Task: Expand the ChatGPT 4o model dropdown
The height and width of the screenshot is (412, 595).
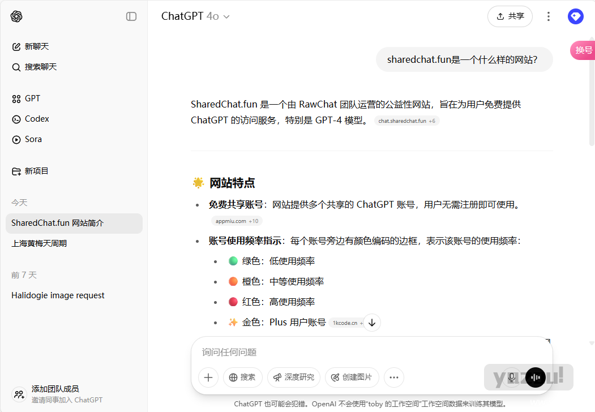Action: (195, 16)
